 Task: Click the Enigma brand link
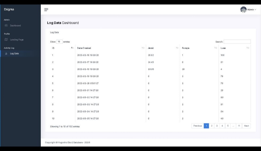pyautogui.click(x=9, y=9)
